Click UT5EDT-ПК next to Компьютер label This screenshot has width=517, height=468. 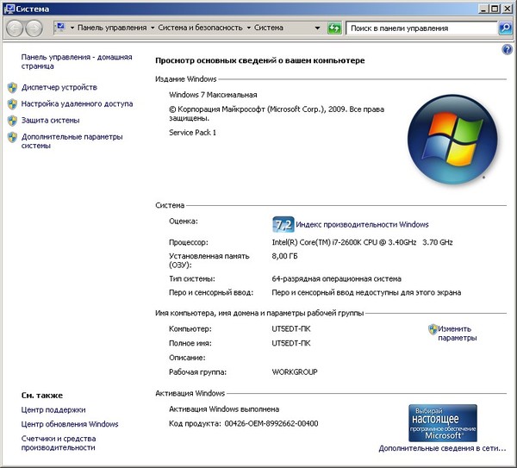tap(291, 329)
